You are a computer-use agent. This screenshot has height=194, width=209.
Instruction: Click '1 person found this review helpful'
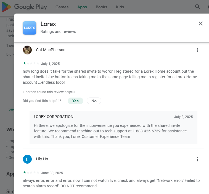coord(49,92)
